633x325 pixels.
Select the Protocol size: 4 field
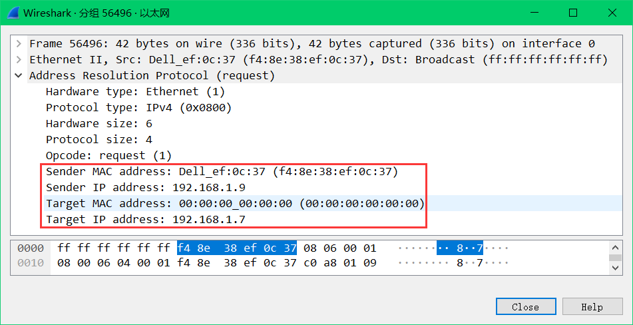pos(99,140)
